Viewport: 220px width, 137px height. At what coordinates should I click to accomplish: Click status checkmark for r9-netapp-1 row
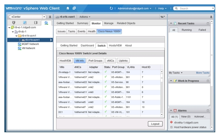[106, 72]
